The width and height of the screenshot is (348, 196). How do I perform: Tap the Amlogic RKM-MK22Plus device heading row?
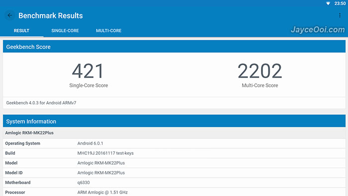[174, 133]
